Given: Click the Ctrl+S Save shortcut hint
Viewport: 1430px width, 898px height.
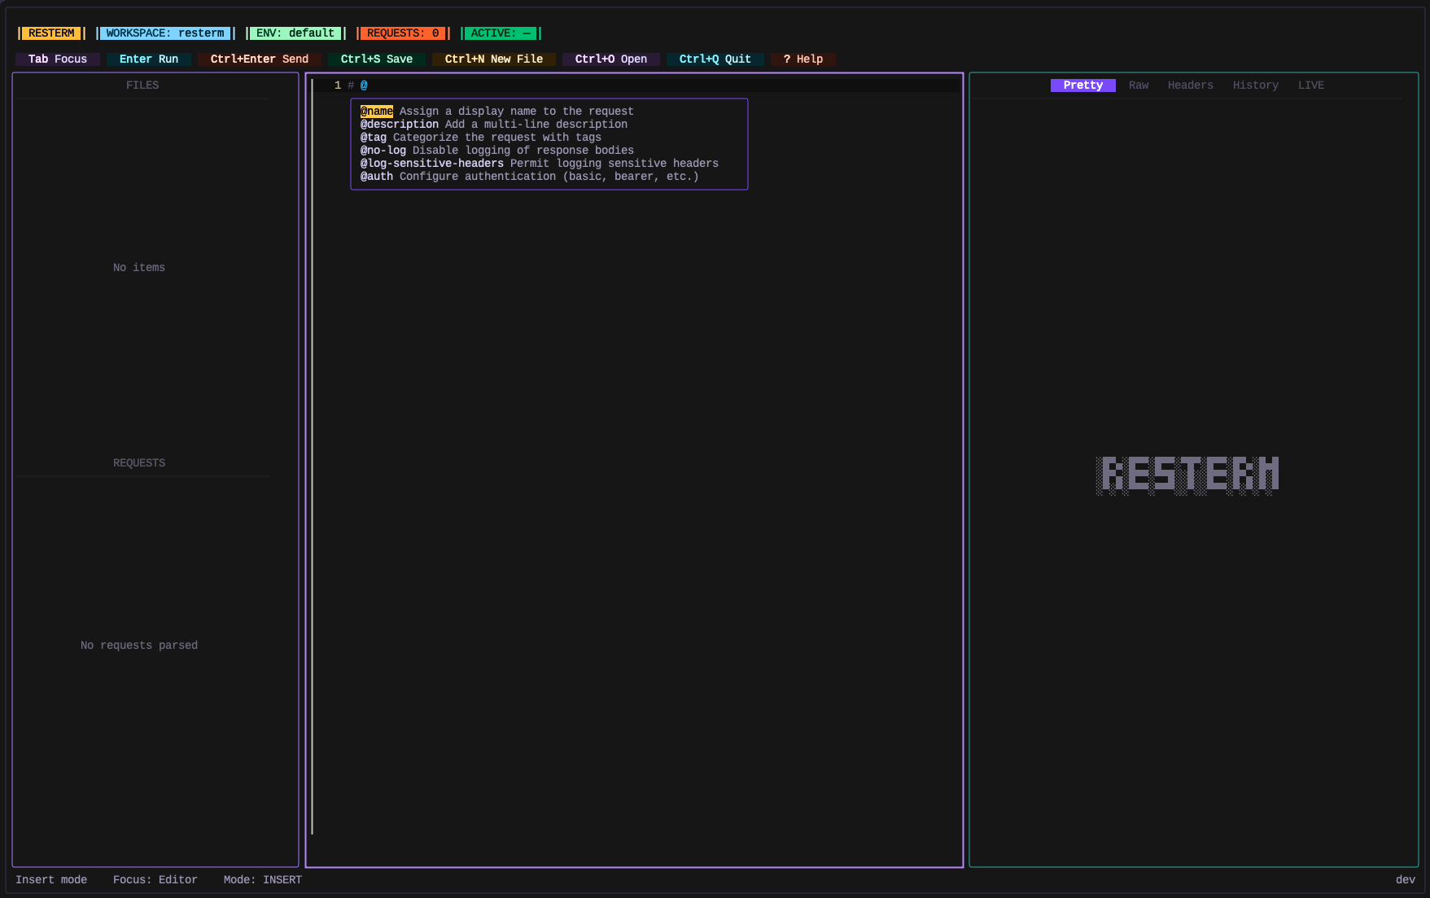Looking at the screenshot, I should [x=376, y=59].
